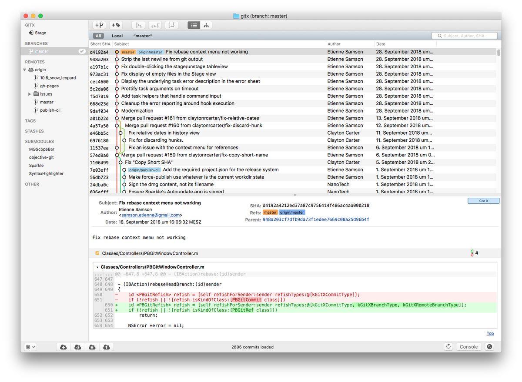Click the create branch toolbar icon

[99, 25]
